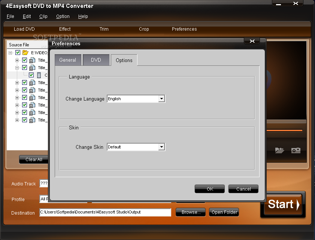Click the video file icon of the first Title row under E:\VIDEO
The width and height of the screenshot is (315, 240).
32,60
